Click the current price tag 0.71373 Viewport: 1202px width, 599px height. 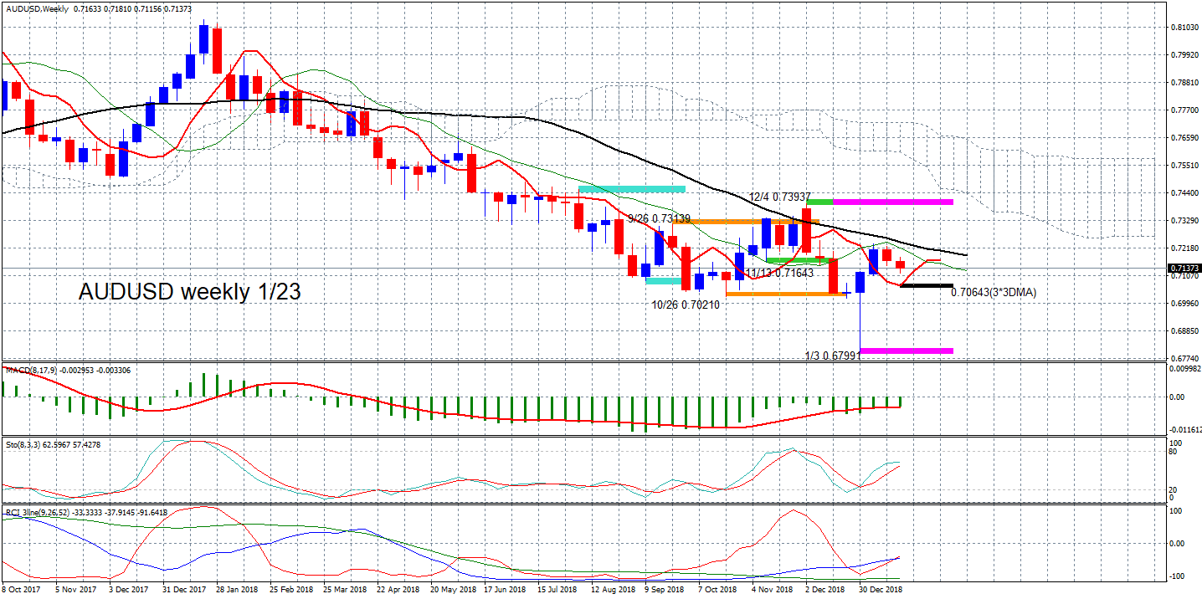pyautogui.click(x=1184, y=269)
